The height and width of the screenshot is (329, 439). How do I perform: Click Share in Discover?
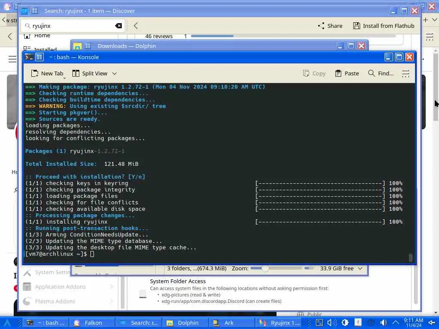[330, 26]
